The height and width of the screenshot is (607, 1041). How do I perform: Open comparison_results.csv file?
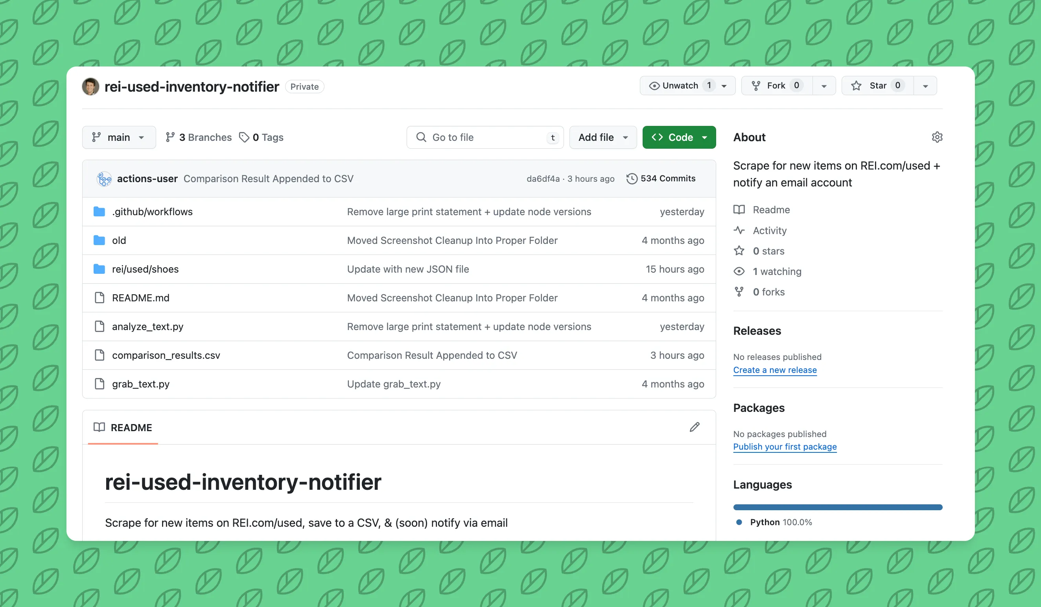[166, 355]
